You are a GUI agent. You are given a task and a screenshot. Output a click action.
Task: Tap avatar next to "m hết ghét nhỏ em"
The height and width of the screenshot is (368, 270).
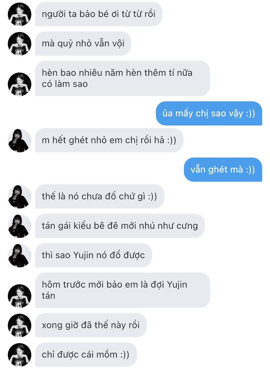click(20, 140)
